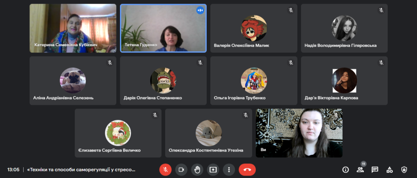Click the name Аліна Андріанівна Селезень
Screen dimensions: 417x178
click(63, 98)
